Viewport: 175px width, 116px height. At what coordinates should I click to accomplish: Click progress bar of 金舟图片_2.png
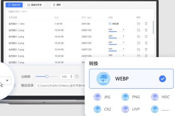point(116,32)
